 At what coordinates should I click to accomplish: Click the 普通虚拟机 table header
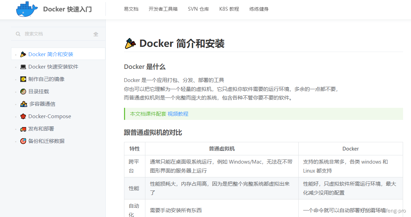coord(222,149)
